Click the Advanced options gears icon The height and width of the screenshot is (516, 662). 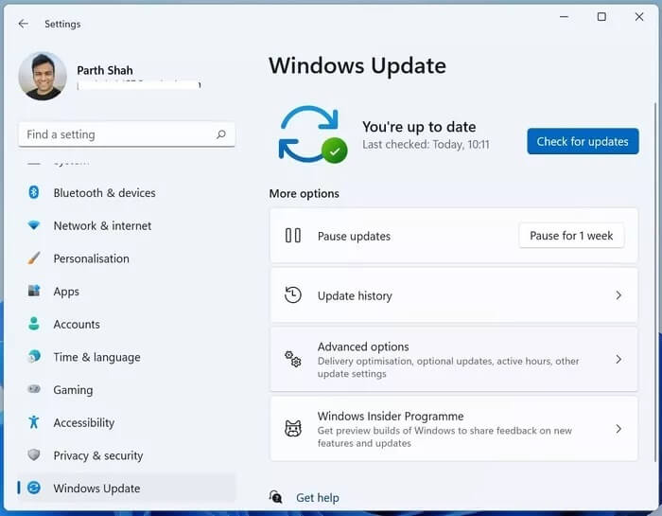293,359
